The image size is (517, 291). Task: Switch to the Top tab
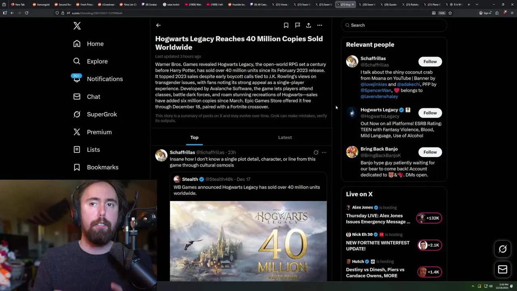[194, 137]
